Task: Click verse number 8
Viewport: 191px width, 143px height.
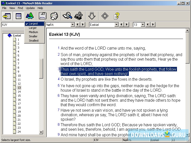Action: [x=59, y=124]
